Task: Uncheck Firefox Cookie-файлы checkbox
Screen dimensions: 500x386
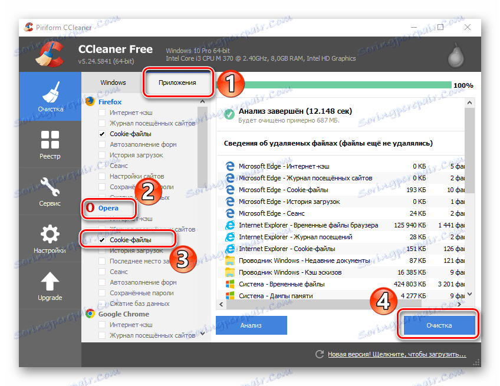Action: pos(102,134)
